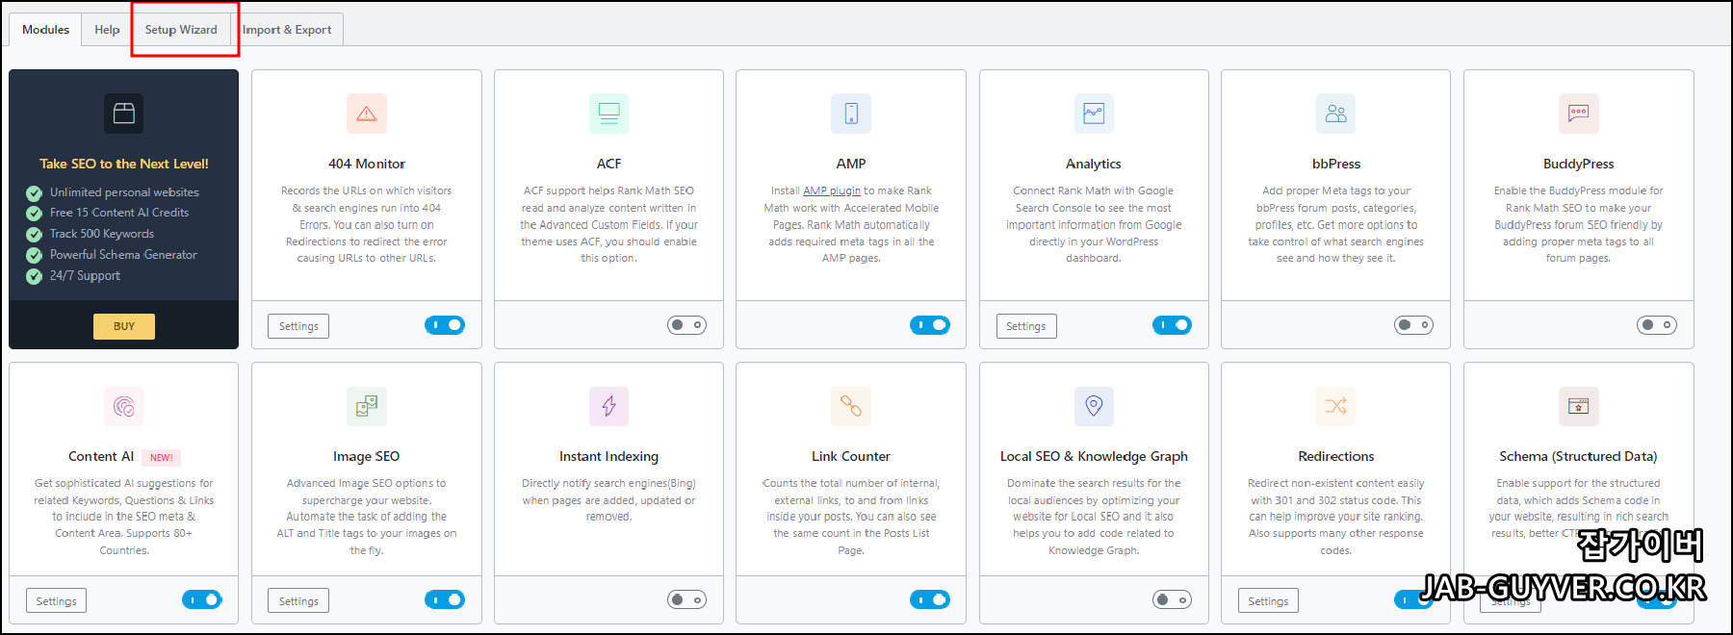Open Image SEO Settings button

[298, 601]
